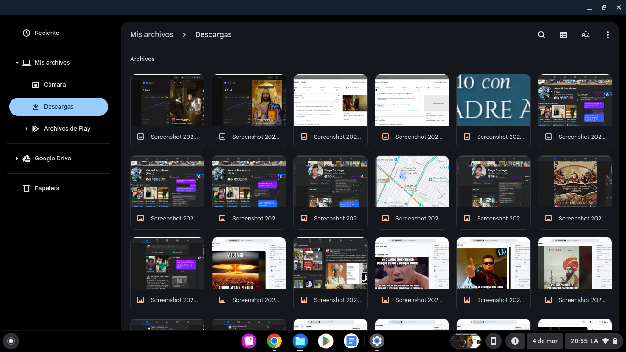
Task: Open the status area showing 20:55 LA
Action: tap(594, 341)
